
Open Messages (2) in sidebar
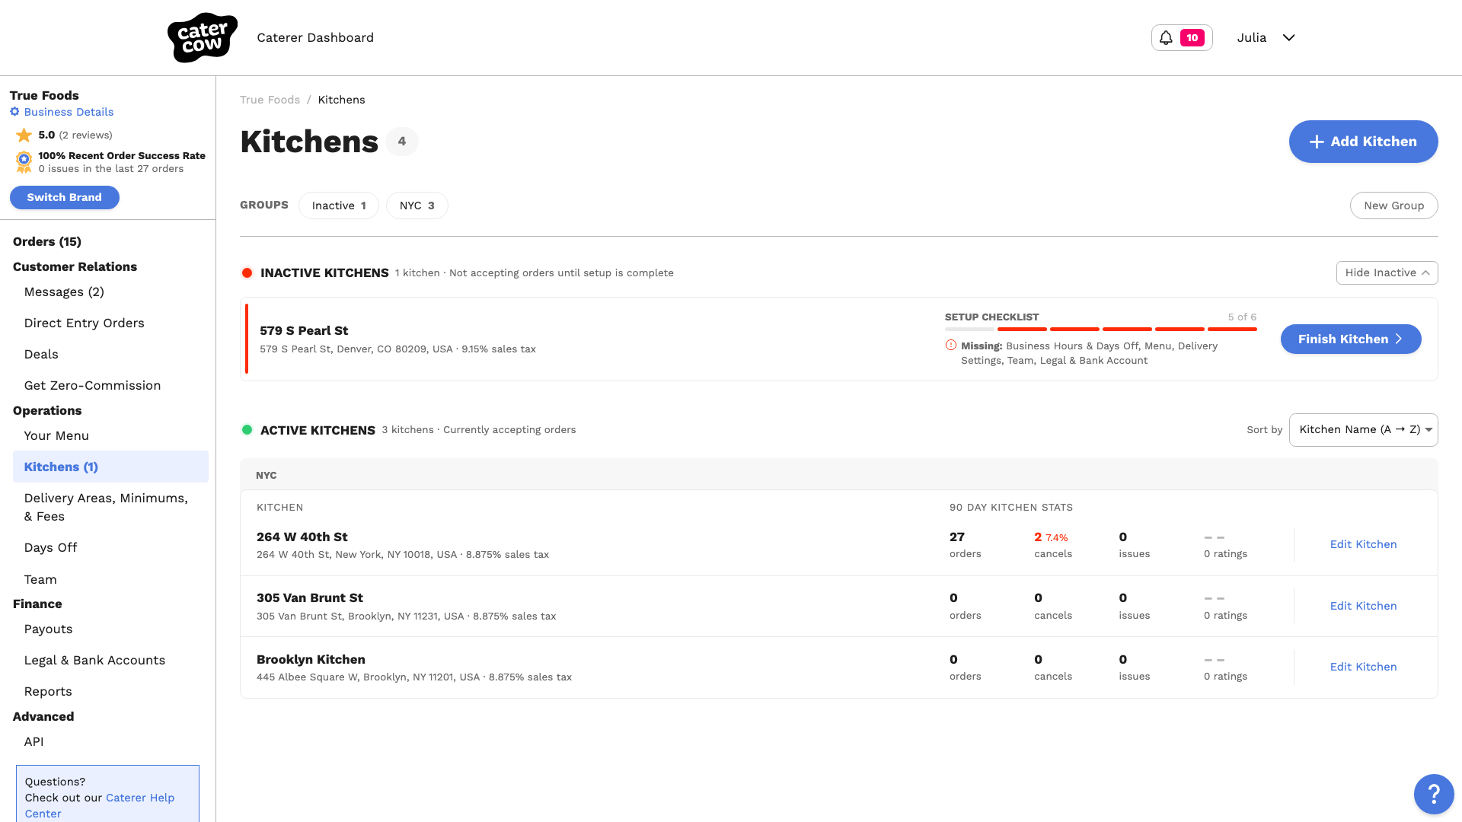(x=64, y=292)
